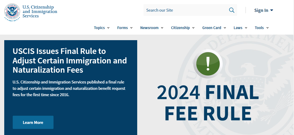Expand the chevron next to Citizenship
Image resolution: width=294 pixels, height=135 pixels.
pos(193,28)
